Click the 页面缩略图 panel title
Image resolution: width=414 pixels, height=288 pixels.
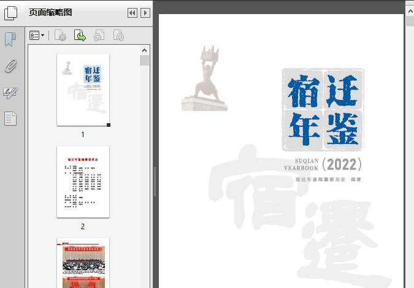click(50, 12)
